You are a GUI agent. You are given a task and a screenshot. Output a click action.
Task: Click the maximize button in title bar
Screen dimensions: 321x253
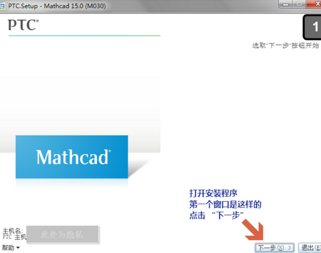click(x=299, y=4)
